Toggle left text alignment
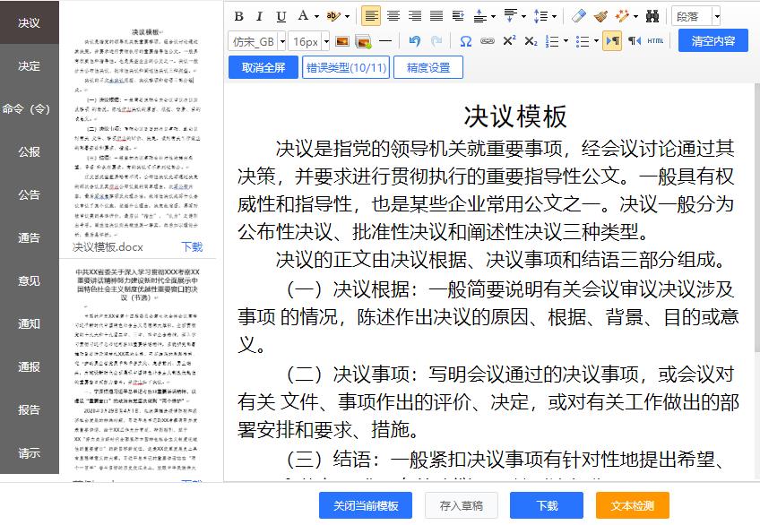760x525 pixels. click(371, 16)
